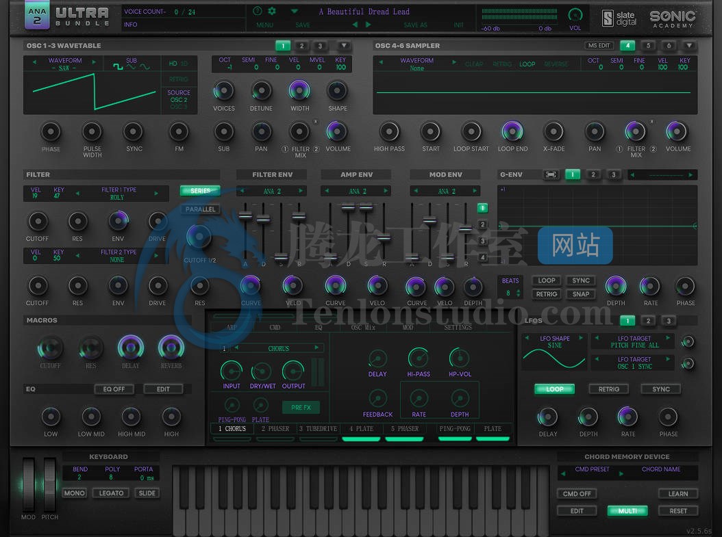Enable PARALLEL filter routing
The width and height of the screenshot is (722, 537).
coord(200,209)
